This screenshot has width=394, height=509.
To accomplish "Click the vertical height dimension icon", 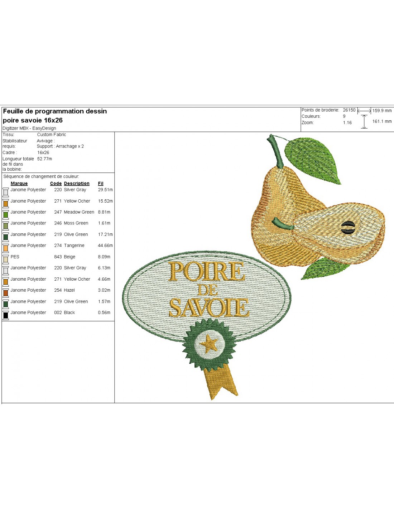I will 364,122.
